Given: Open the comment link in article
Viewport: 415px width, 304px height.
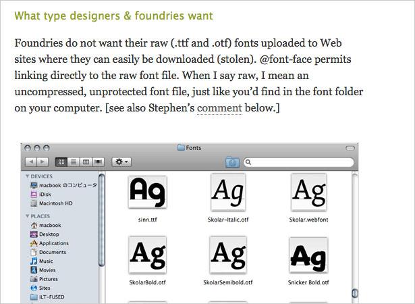Looking at the screenshot, I should tap(219, 108).
